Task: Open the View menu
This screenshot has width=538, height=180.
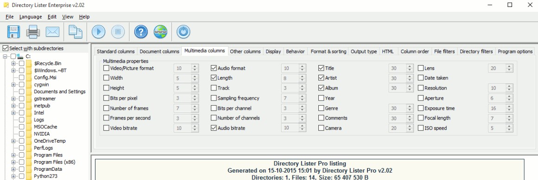Action: 68,17
